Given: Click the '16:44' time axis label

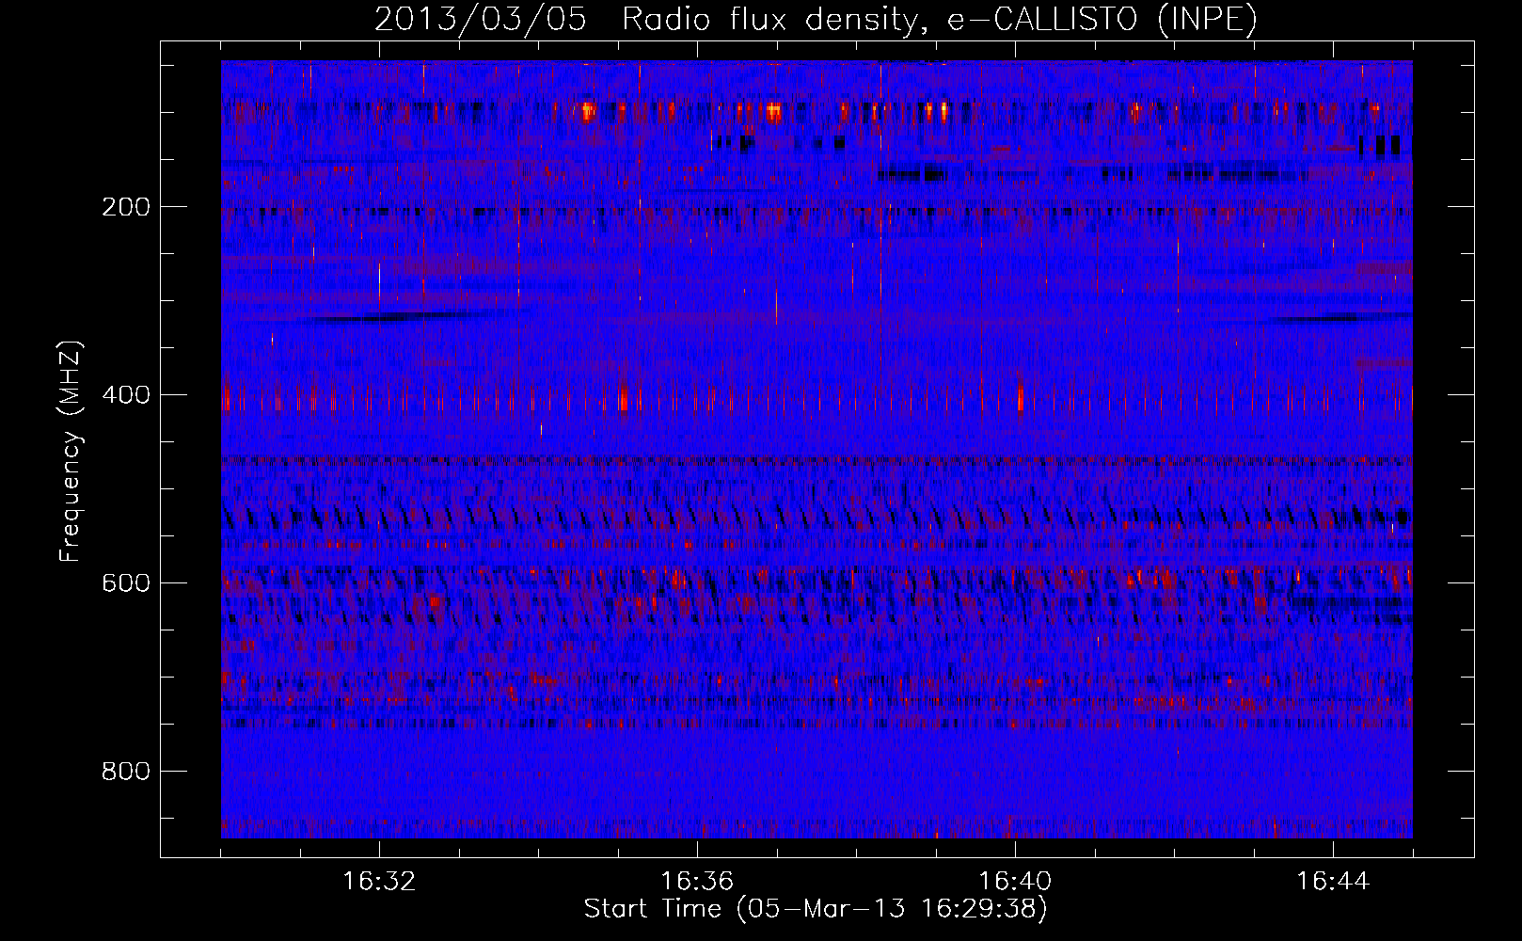Looking at the screenshot, I should click(1333, 882).
